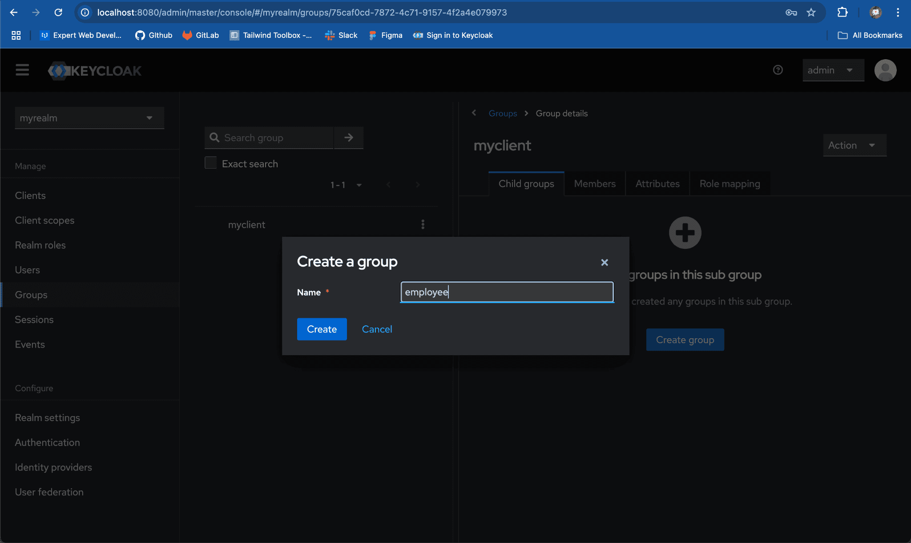Screen dimensions: 911x543
Task: Enable the Exact search checkbox
Action: point(211,163)
